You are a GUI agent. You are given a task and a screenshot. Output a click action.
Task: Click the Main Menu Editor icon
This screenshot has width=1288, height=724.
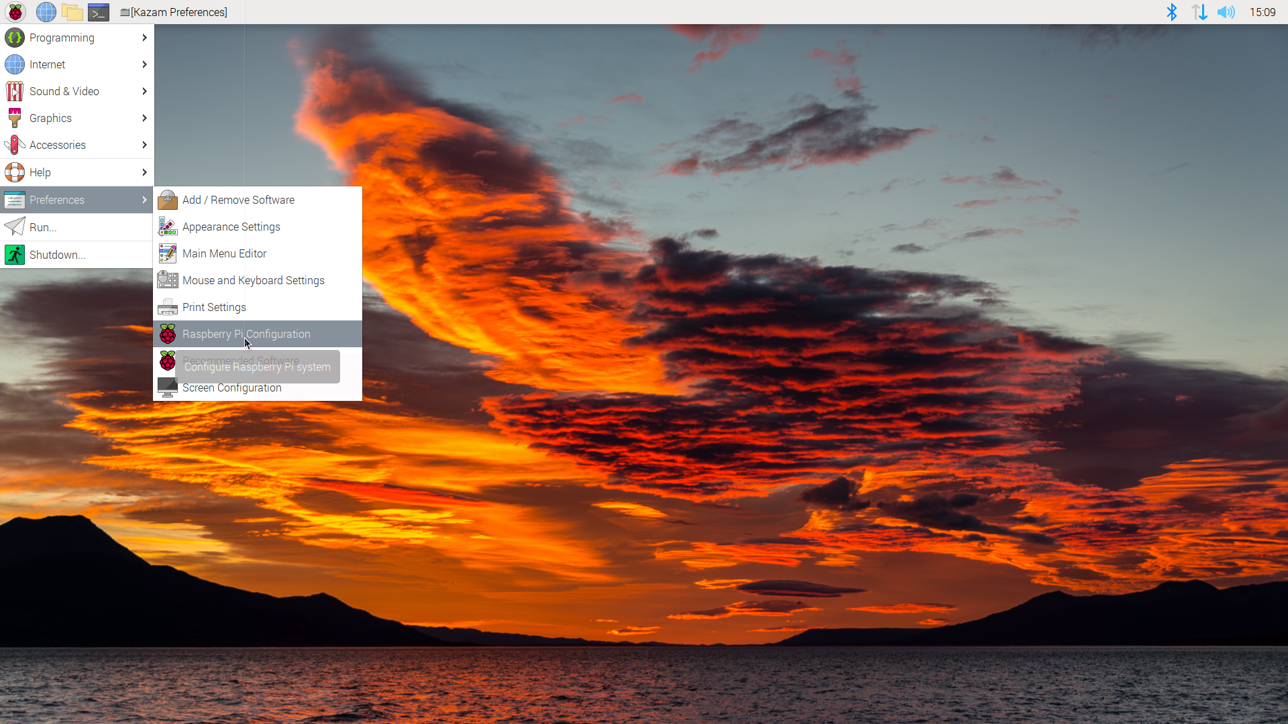(168, 253)
